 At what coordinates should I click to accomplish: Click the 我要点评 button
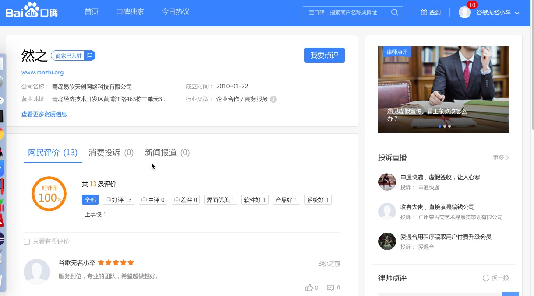[325, 55]
